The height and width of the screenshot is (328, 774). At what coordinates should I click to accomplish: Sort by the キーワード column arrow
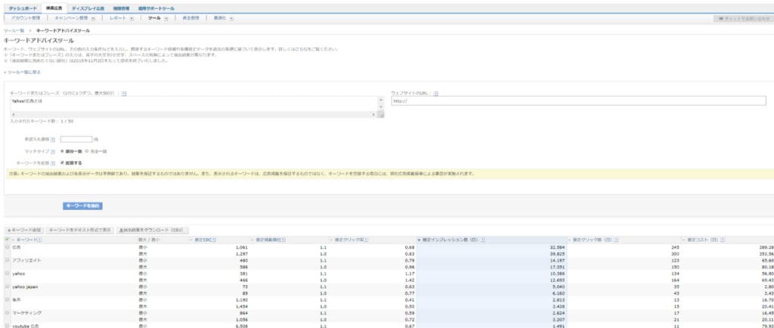14,240
